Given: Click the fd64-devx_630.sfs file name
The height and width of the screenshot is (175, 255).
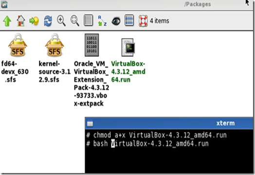Looking at the screenshot, I should pyautogui.click(x=15, y=71).
